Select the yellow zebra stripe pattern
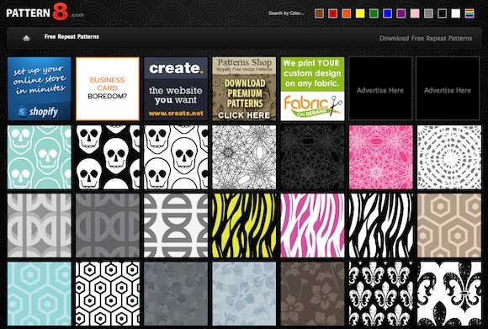 click(244, 226)
